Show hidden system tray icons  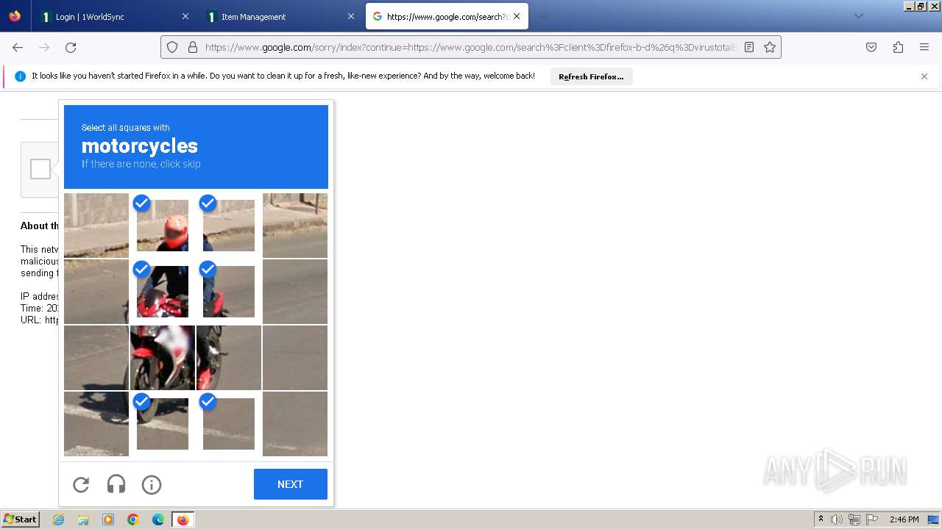click(x=821, y=519)
